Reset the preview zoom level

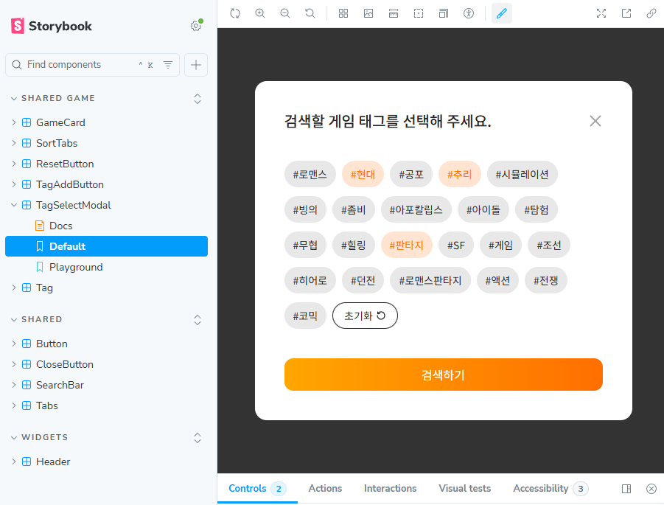tap(310, 13)
